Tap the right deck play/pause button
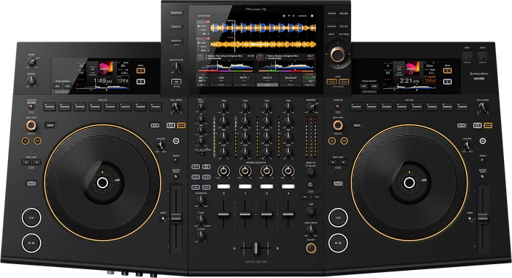 [338, 243]
